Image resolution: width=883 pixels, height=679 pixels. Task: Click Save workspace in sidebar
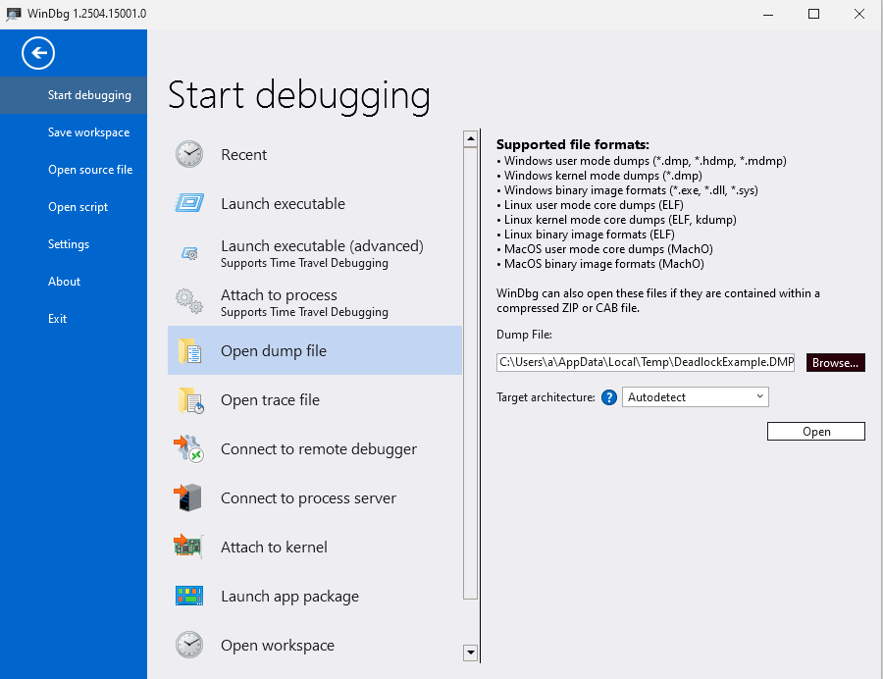[x=89, y=131]
